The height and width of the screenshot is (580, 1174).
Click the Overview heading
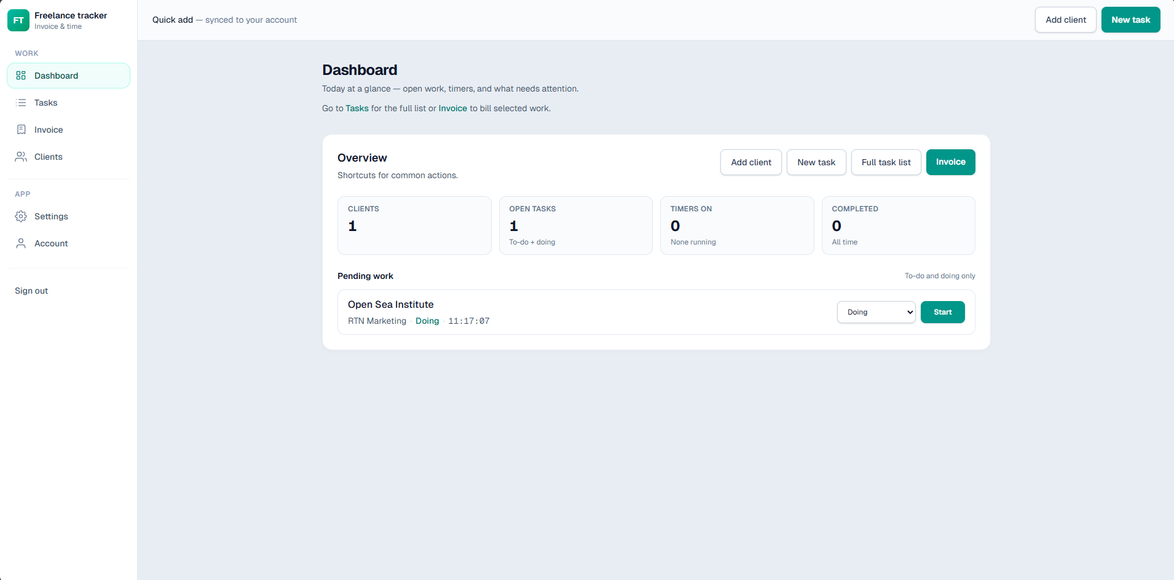click(x=362, y=158)
